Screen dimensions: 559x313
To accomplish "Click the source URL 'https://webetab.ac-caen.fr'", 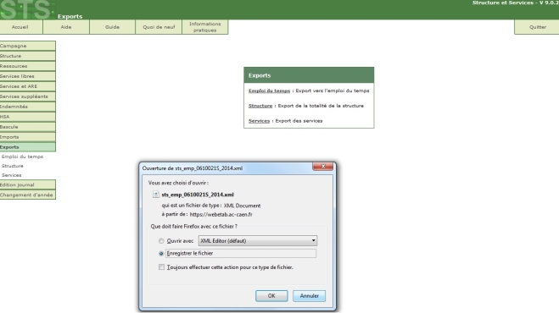I will [x=221, y=215].
